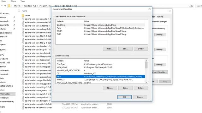Image resolution: width=202 pixels, height=113 pixels.
Task: Select the api-ms-win-core-memory file icon
Action: click(x=23, y=63)
